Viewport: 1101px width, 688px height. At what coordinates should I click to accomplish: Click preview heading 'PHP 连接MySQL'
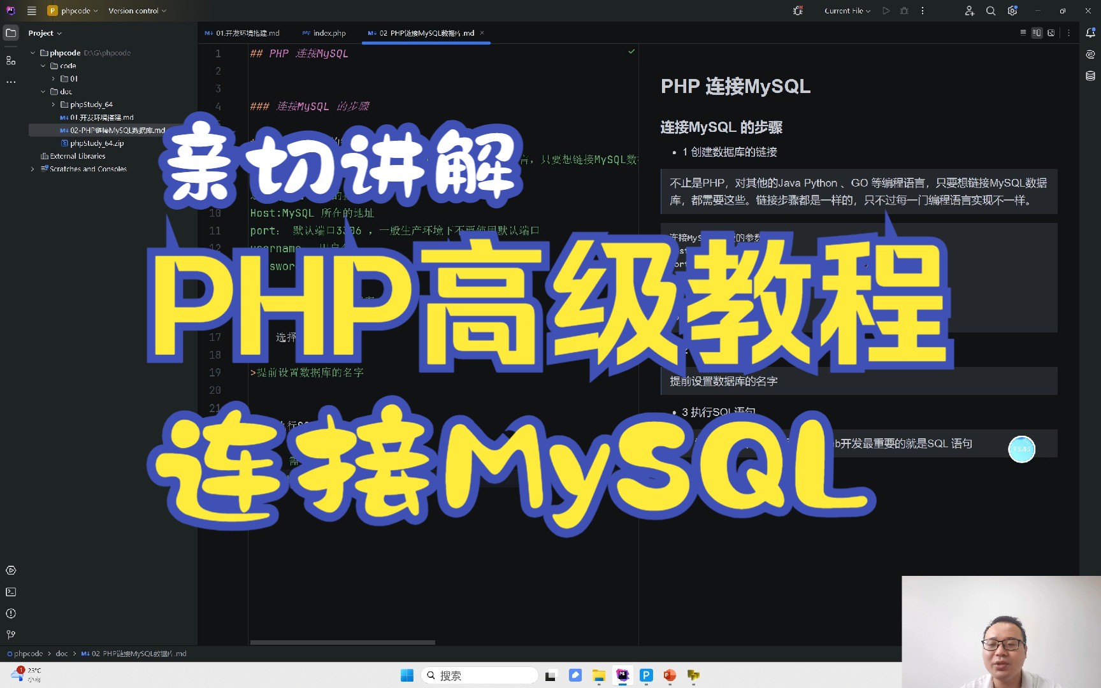click(735, 86)
